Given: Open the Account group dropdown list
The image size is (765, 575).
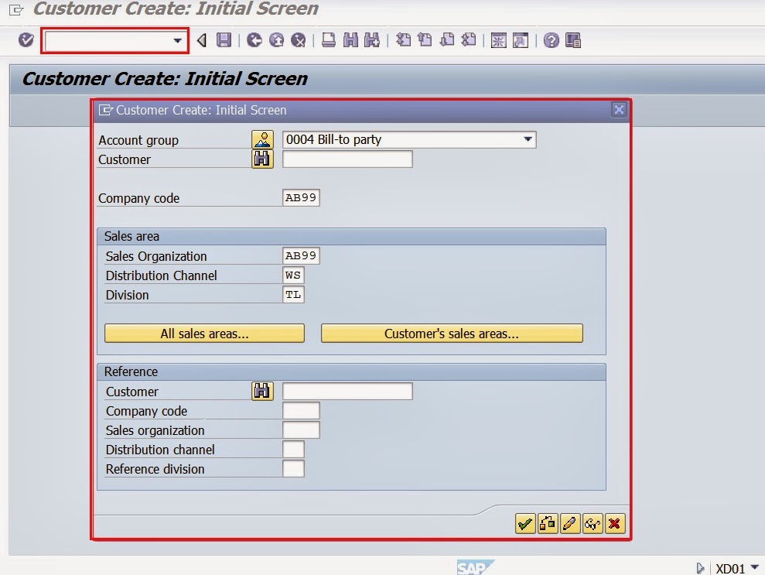Looking at the screenshot, I should click(529, 139).
